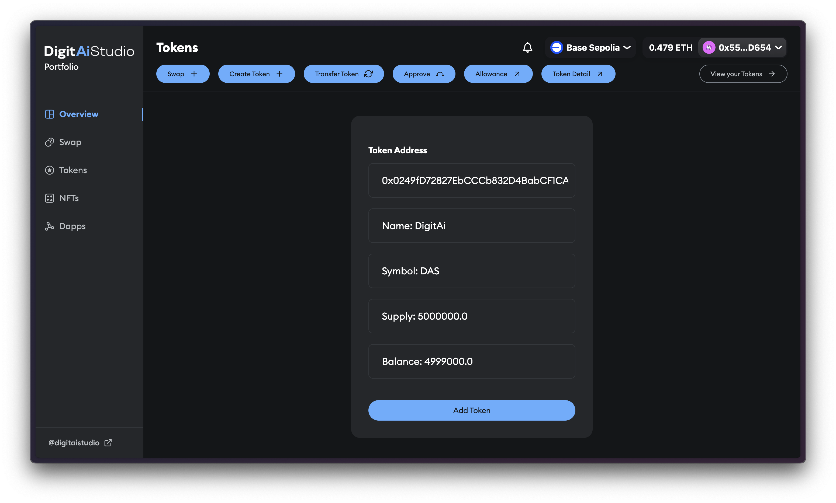The width and height of the screenshot is (836, 503).
Task: Switch to the Token Detail action
Action: 578,74
